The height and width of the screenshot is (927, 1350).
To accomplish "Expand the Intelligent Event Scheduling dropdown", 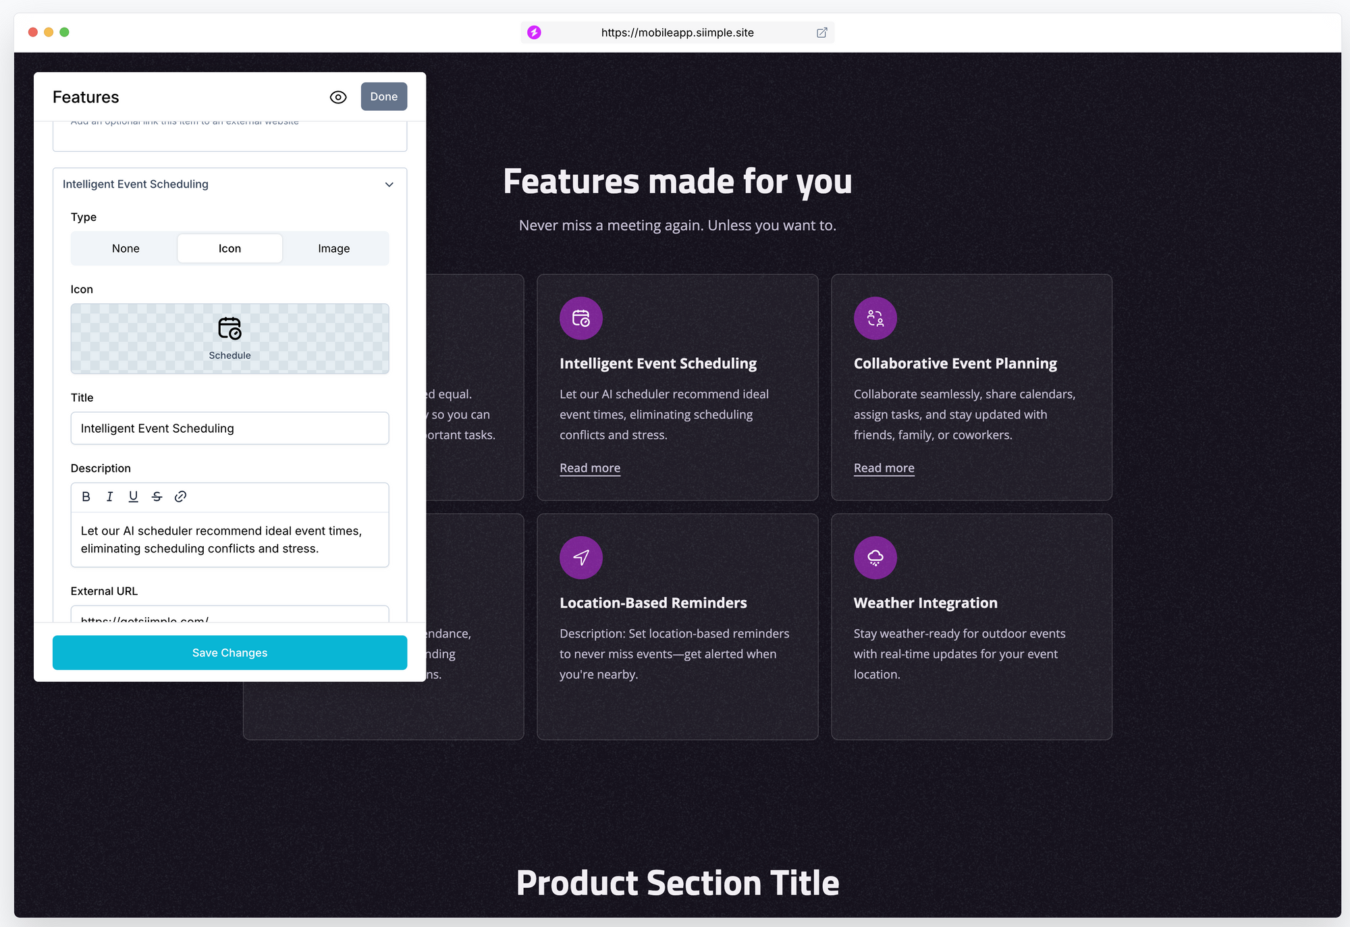I will click(x=387, y=185).
